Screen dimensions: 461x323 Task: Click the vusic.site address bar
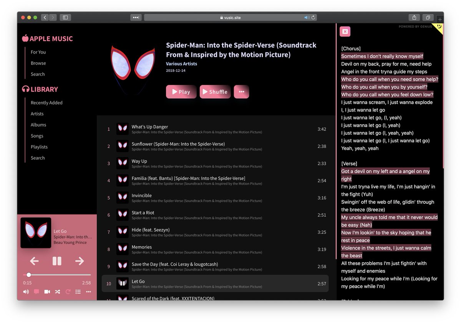pos(230,17)
